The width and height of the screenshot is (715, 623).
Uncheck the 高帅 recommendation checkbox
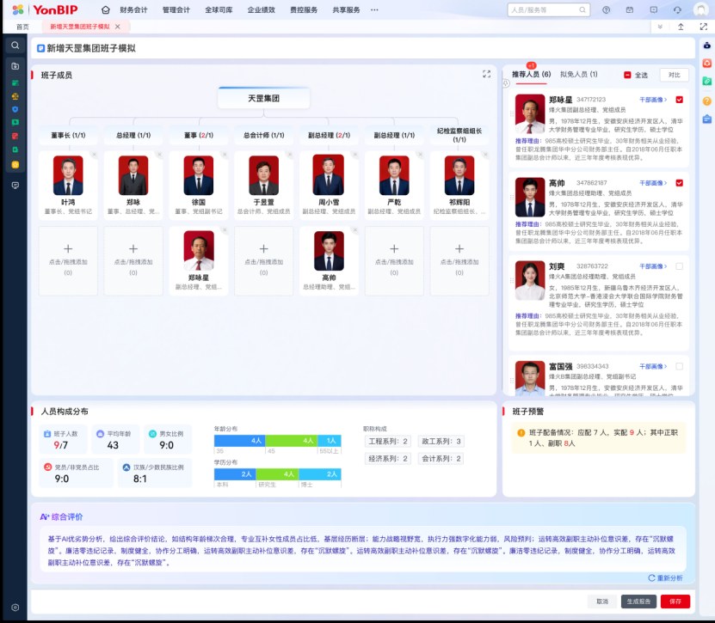click(x=679, y=183)
